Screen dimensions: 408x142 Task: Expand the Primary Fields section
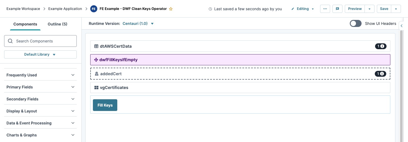40,87
